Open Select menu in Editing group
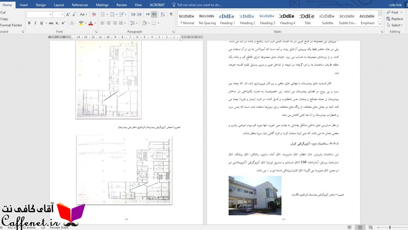Image resolution: width=408 pixels, height=230 pixels. [395, 25]
